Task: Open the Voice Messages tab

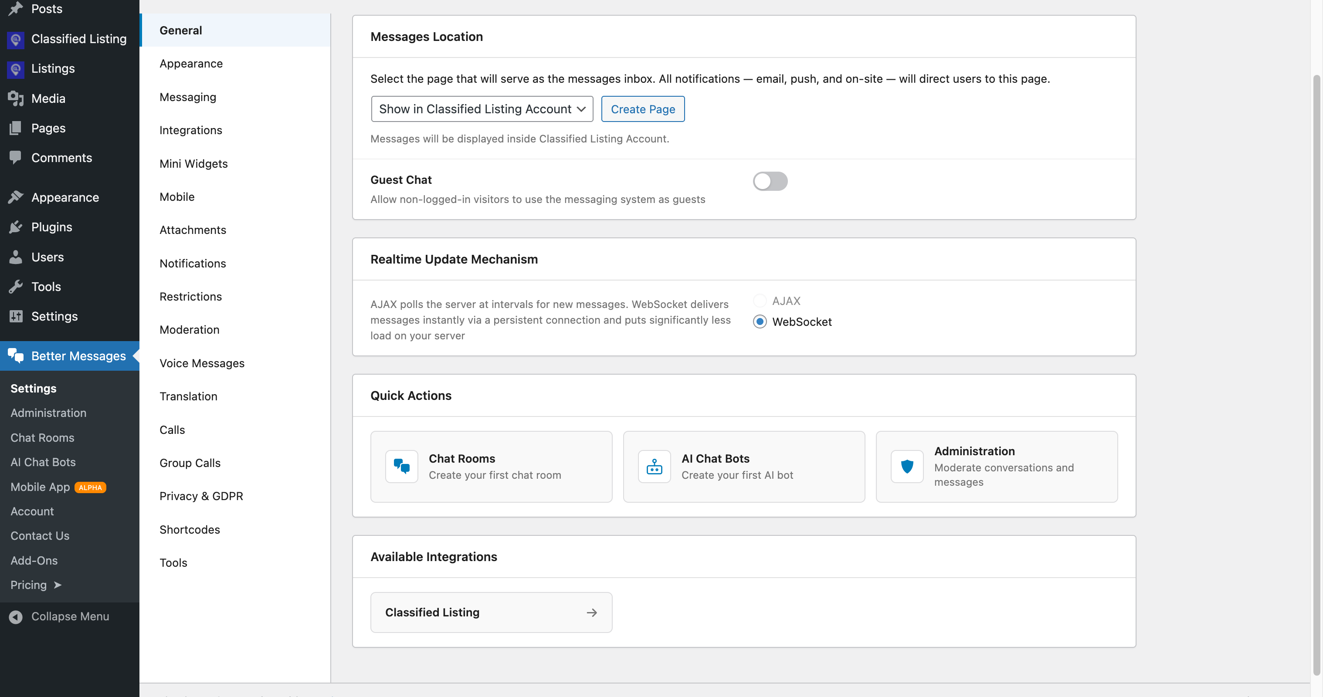Action: coord(235,363)
